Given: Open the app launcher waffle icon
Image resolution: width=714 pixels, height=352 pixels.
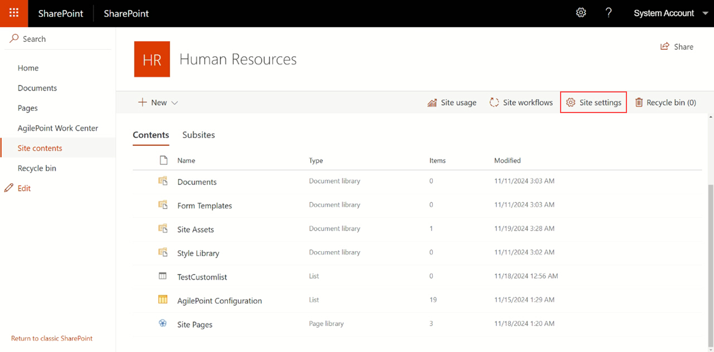Looking at the screenshot, I should point(14,13).
